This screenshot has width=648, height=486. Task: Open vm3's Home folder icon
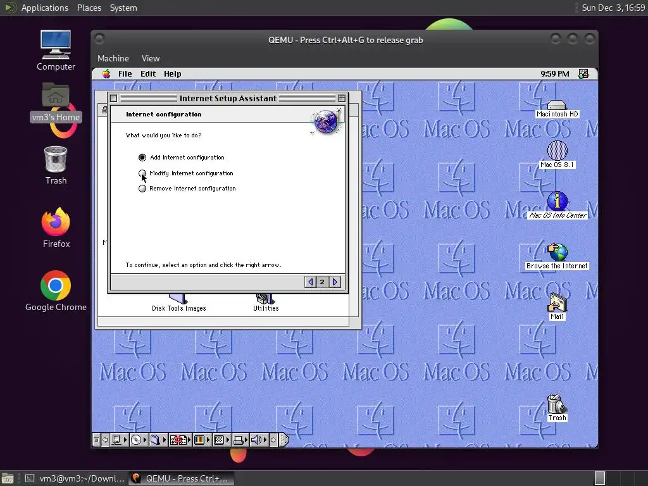point(56,102)
